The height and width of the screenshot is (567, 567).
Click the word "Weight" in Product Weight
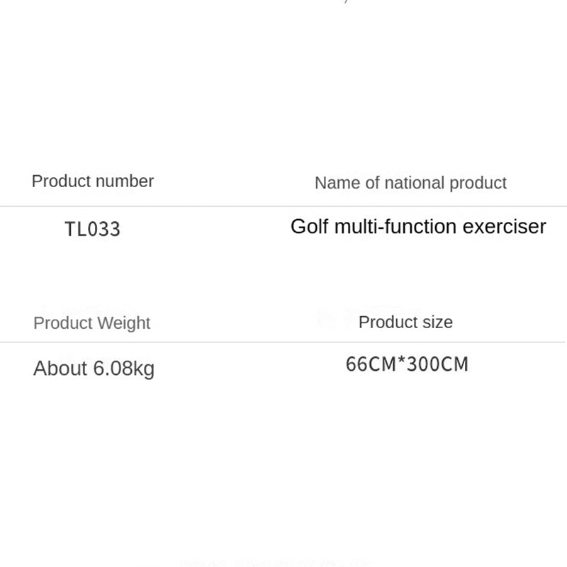pos(123,323)
